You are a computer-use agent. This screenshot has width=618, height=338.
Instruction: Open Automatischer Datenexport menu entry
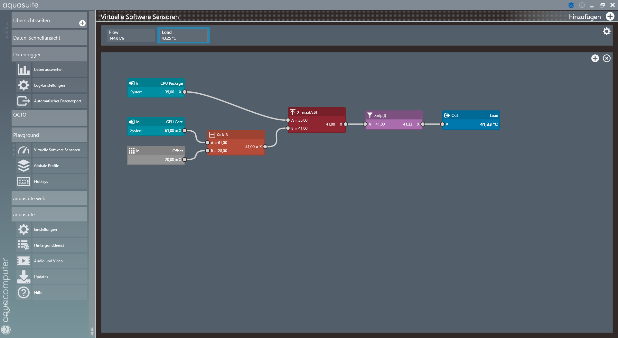[60, 101]
